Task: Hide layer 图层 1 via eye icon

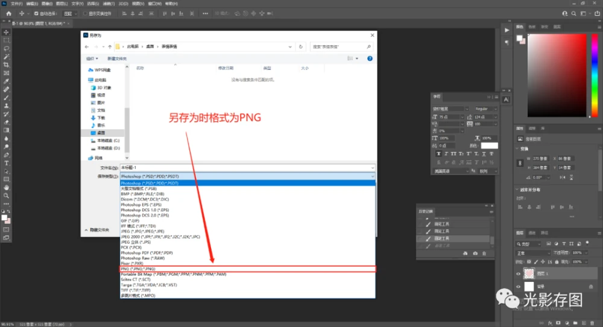Action: (519, 273)
